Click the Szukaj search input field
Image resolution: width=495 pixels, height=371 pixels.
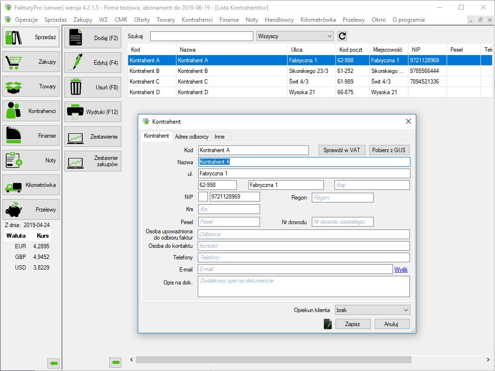click(202, 36)
